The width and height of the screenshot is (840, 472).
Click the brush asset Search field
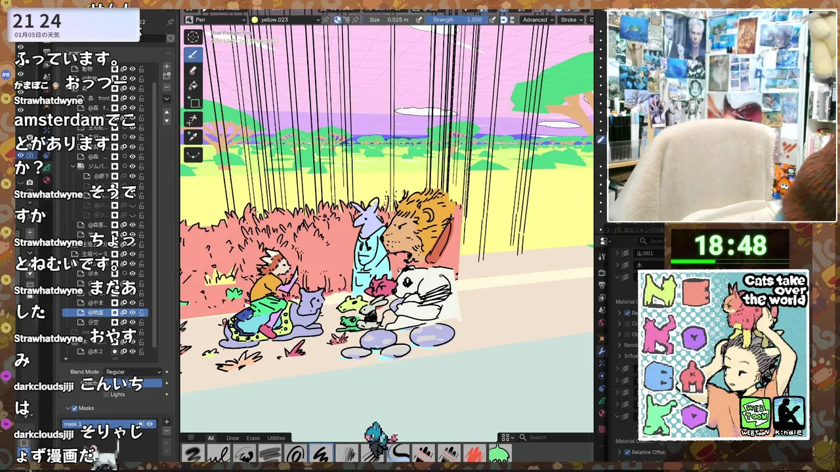[555, 437]
